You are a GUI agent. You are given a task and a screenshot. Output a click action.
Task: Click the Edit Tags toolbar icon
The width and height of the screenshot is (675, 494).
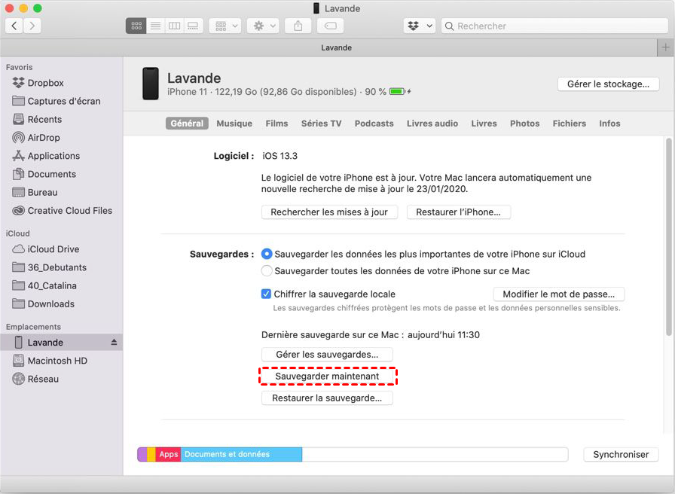330,26
